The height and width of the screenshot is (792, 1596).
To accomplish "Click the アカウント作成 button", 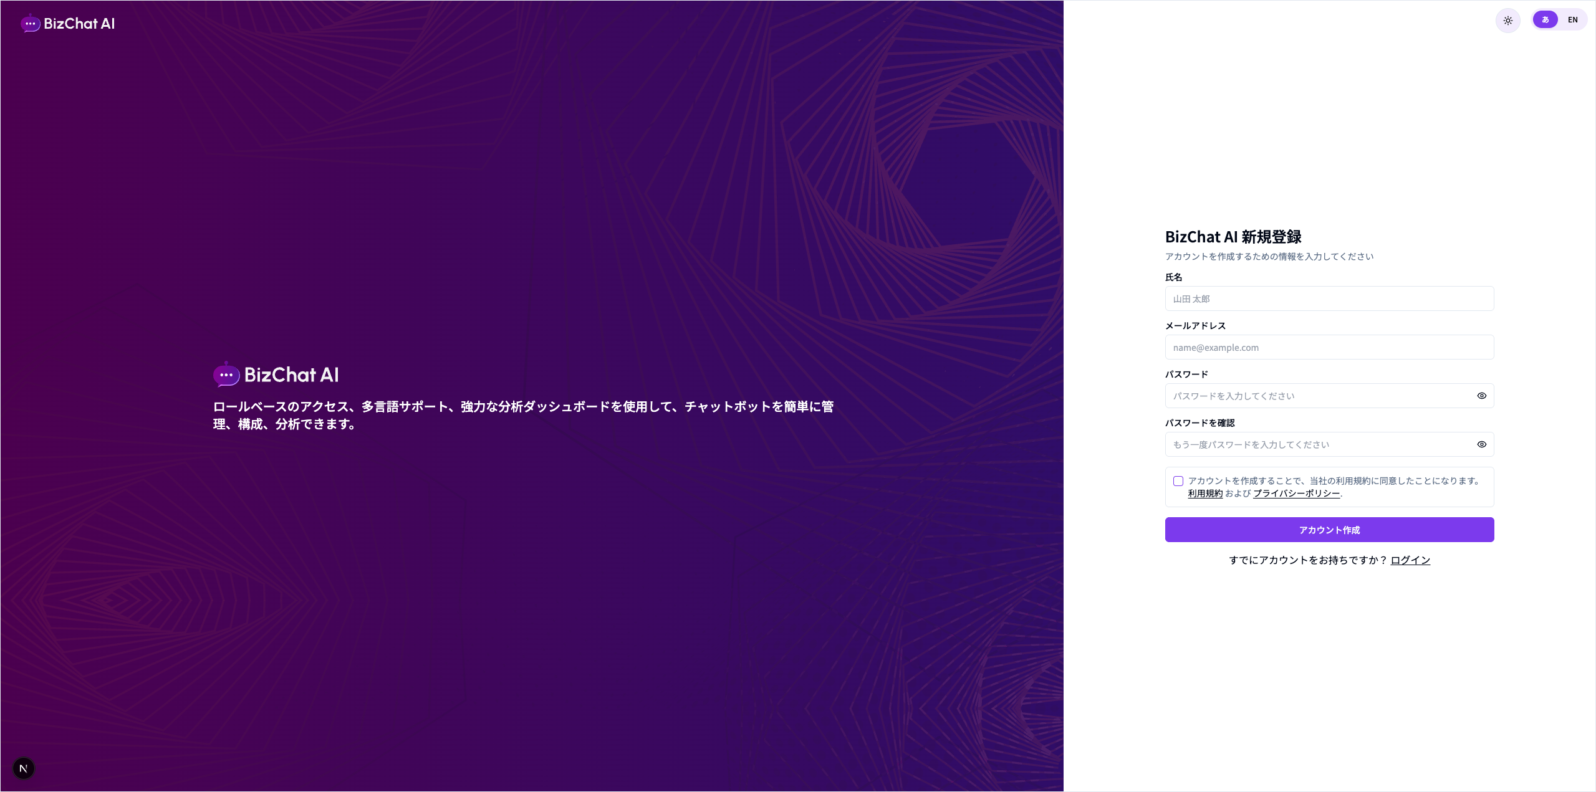I will (x=1329, y=530).
